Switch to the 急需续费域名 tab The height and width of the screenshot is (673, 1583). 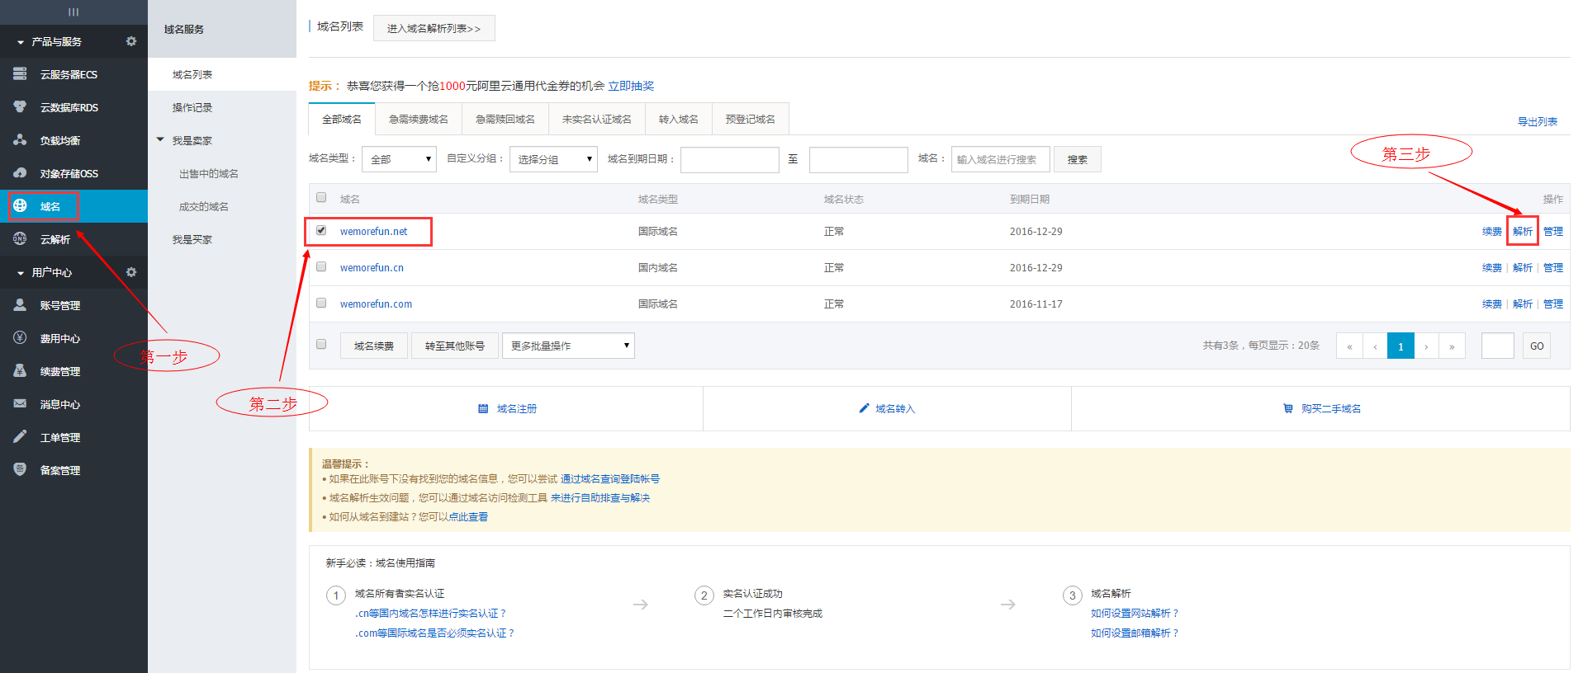[419, 119]
